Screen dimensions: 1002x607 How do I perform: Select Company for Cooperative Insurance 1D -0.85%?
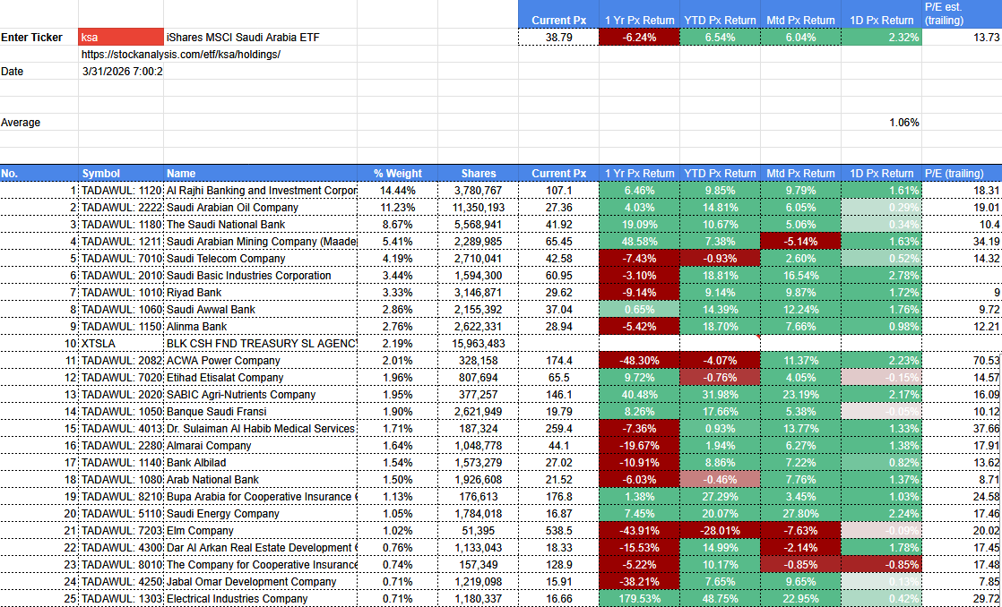coord(881,565)
